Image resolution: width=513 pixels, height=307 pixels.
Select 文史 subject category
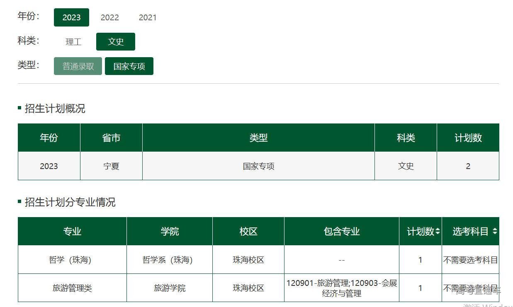pyautogui.click(x=116, y=42)
